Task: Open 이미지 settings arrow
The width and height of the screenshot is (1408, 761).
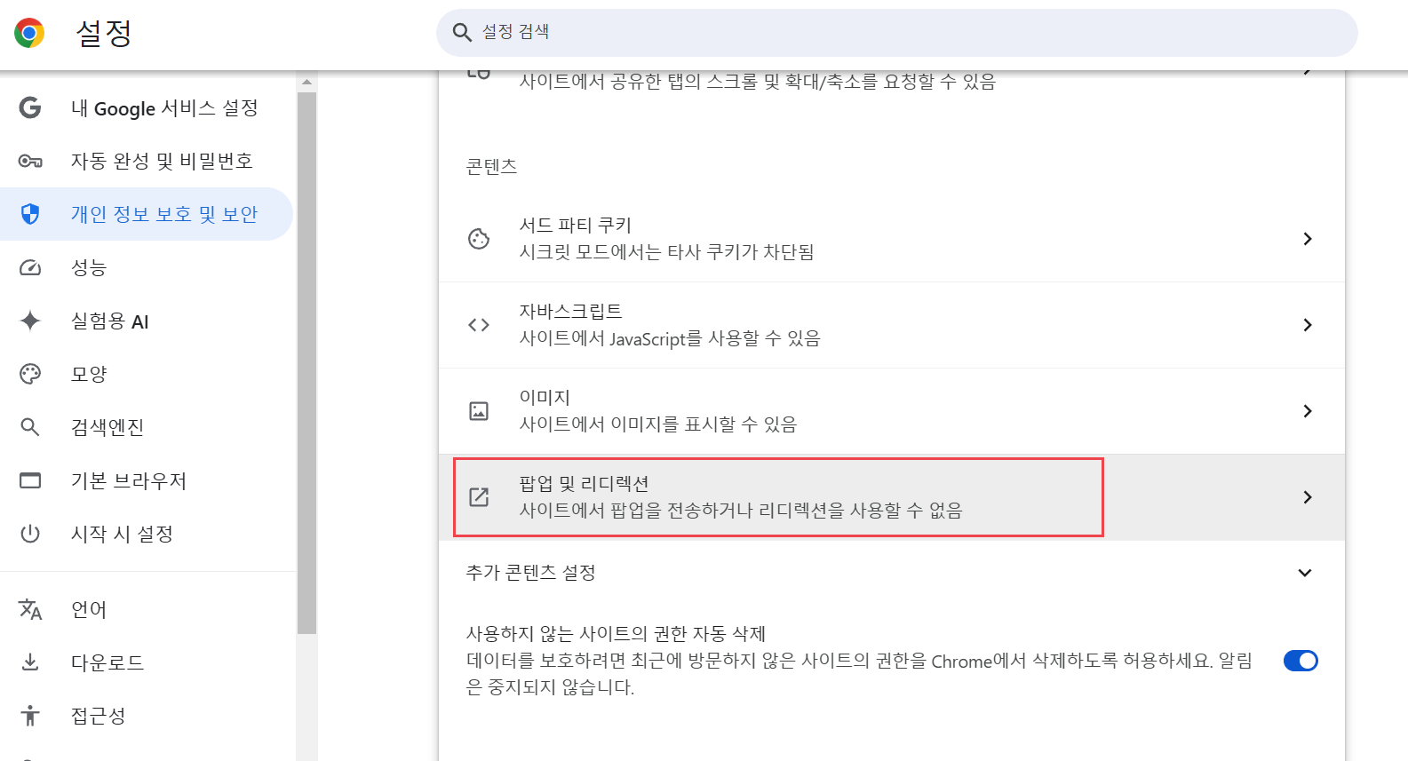Action: pos(1307,411)
